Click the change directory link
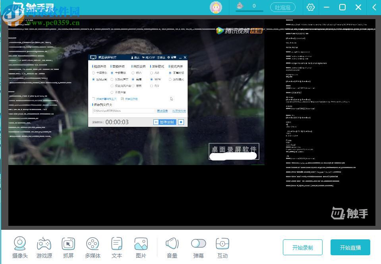The image size is (381, 264). 162,111
